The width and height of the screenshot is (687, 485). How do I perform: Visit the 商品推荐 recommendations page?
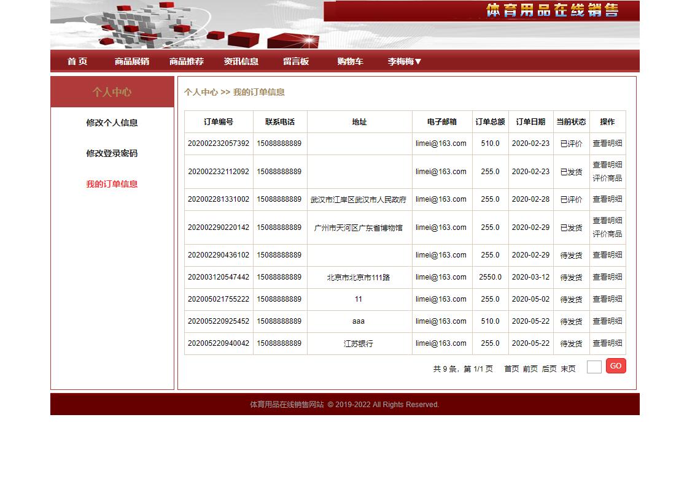[x=185, y=61]
